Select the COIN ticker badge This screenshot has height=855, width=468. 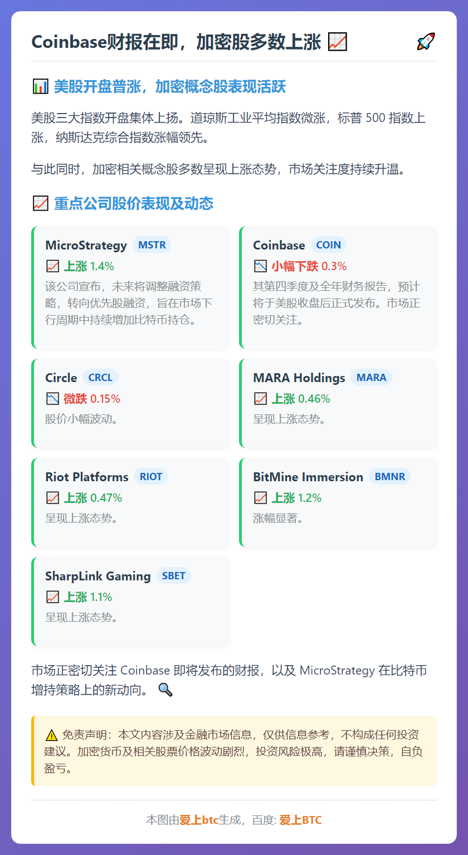point(329,245)
